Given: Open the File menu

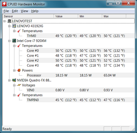Looking at the screenshot, I should tap(6, 11).
